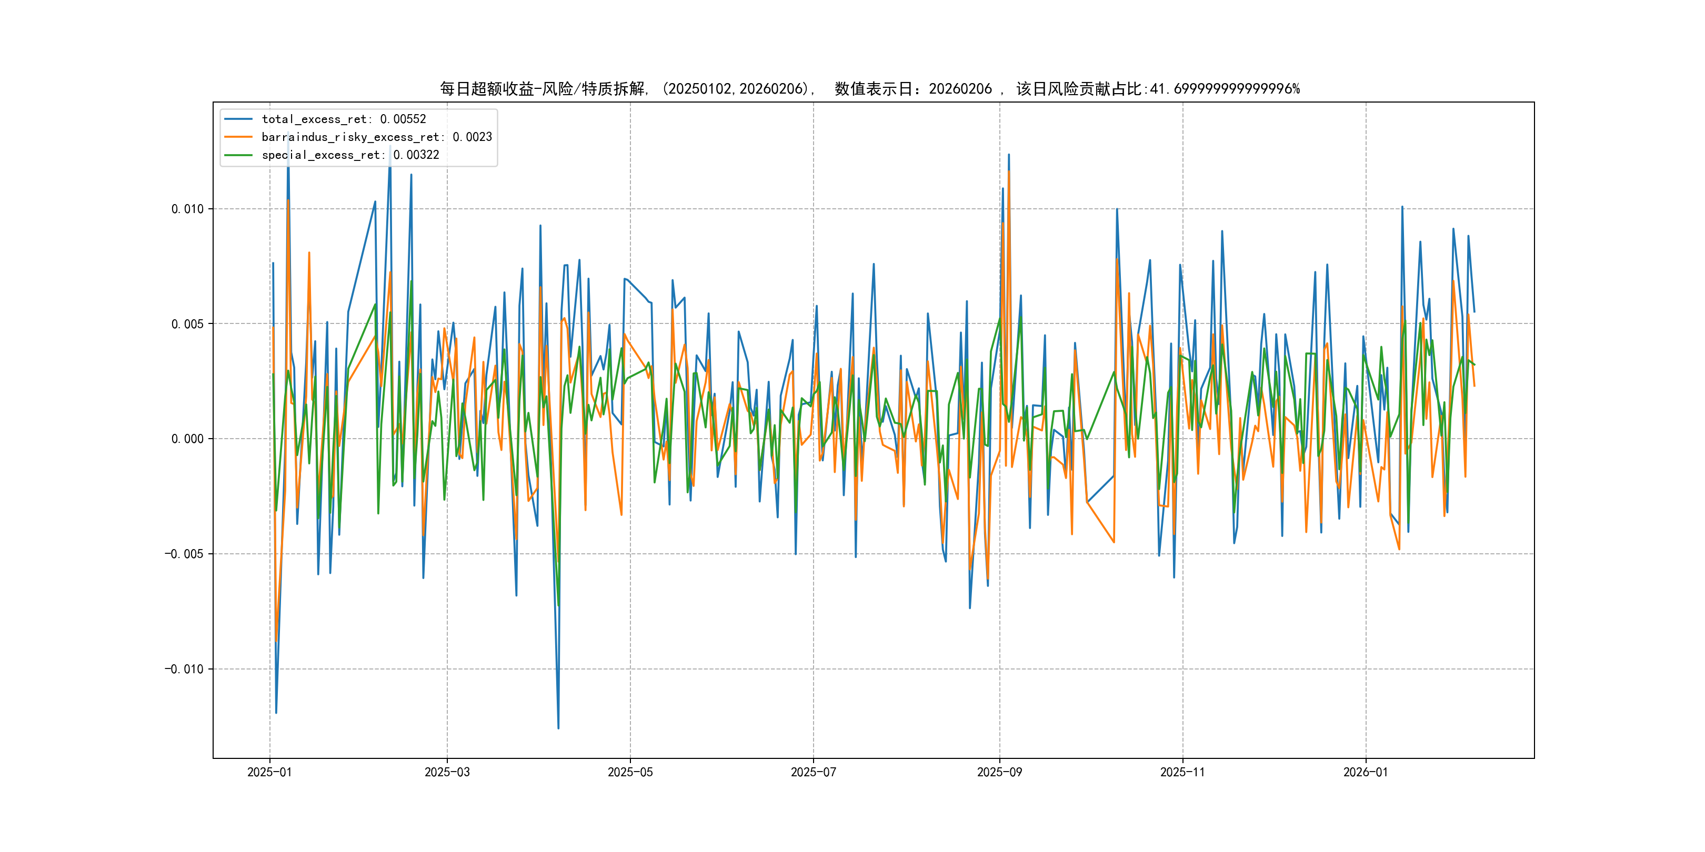Click the lowest blue trough near April 2025

(x=558, y=728)
